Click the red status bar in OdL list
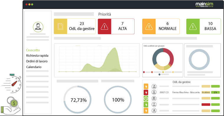 point(206,105)
